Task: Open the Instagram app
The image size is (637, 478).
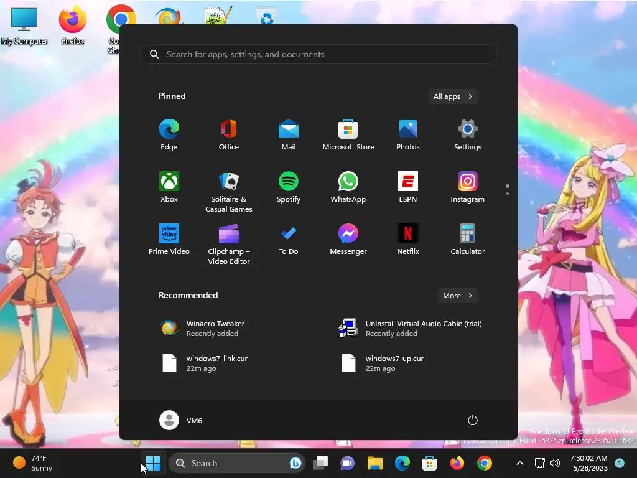Action: pyautogui.click(x=468, y=187)
